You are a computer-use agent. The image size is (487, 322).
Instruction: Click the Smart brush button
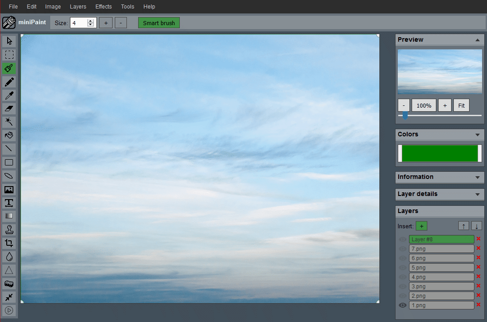point(159,22)
